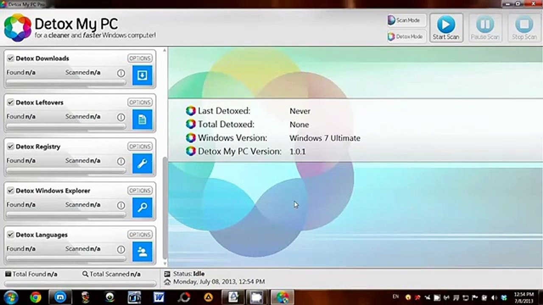Screen dimensions: 543x305
Task: Open Microsoft Word from the taskbar
Action: click(x=160, y=297)
